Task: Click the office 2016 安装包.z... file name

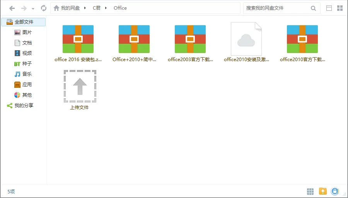Action: (x=78, y=60)
